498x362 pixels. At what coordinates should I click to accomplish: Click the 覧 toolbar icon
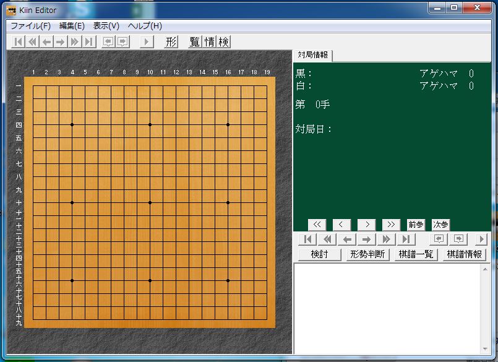point(195,41)
